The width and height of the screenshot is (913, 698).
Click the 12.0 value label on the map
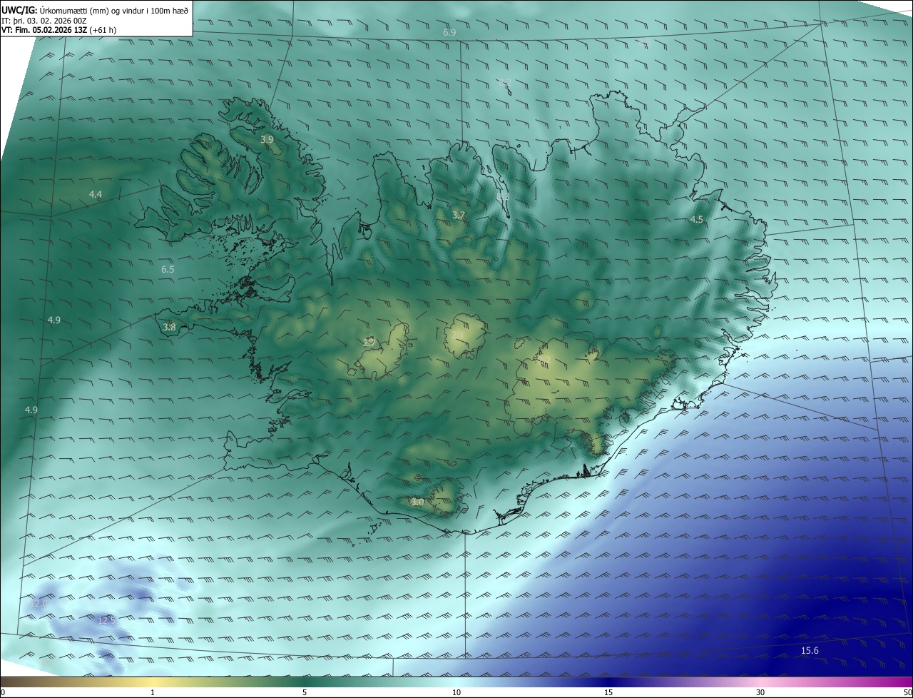39,604
